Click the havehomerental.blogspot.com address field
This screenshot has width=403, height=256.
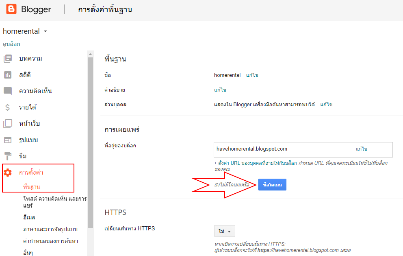point(303,150)
